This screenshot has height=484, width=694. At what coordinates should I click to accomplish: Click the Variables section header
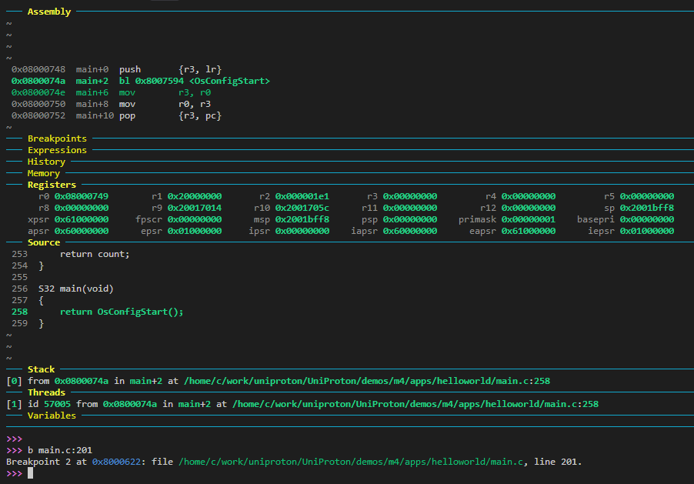pos(52,416)
